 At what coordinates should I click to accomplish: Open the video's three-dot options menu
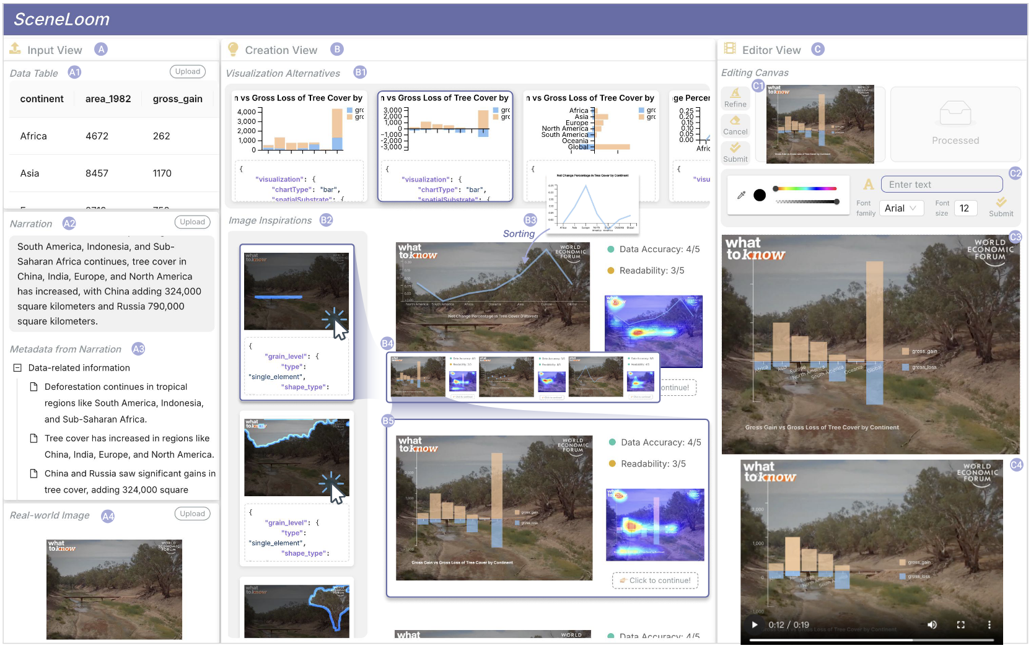(x=989, y=624)
